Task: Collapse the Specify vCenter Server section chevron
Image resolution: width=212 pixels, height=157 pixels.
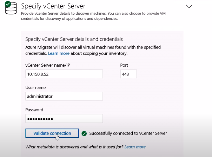Action: [189, 6]
